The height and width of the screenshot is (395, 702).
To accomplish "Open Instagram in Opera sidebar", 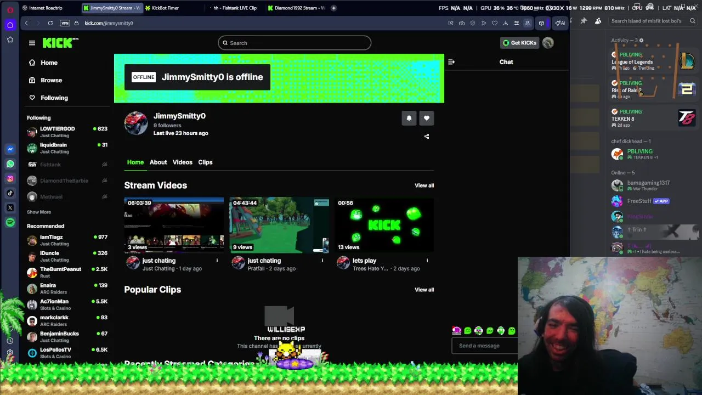I will pyautogui.click(x=10, y=179).
